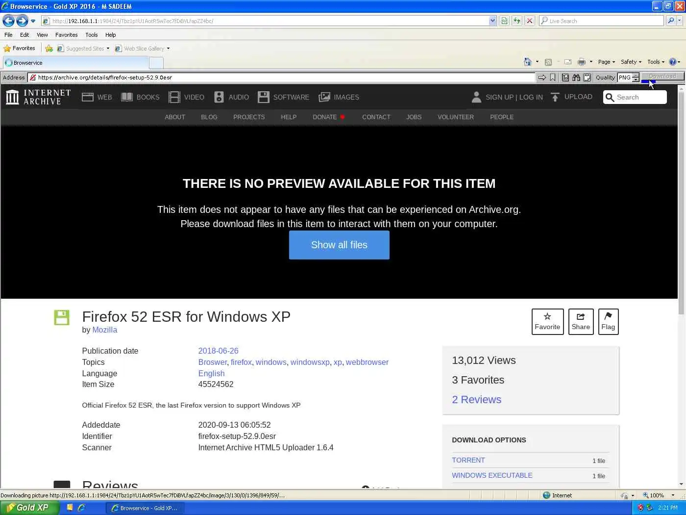Screen dimensions: 686x515
Task: Focus the Live Search box
Action: (601, 21)
